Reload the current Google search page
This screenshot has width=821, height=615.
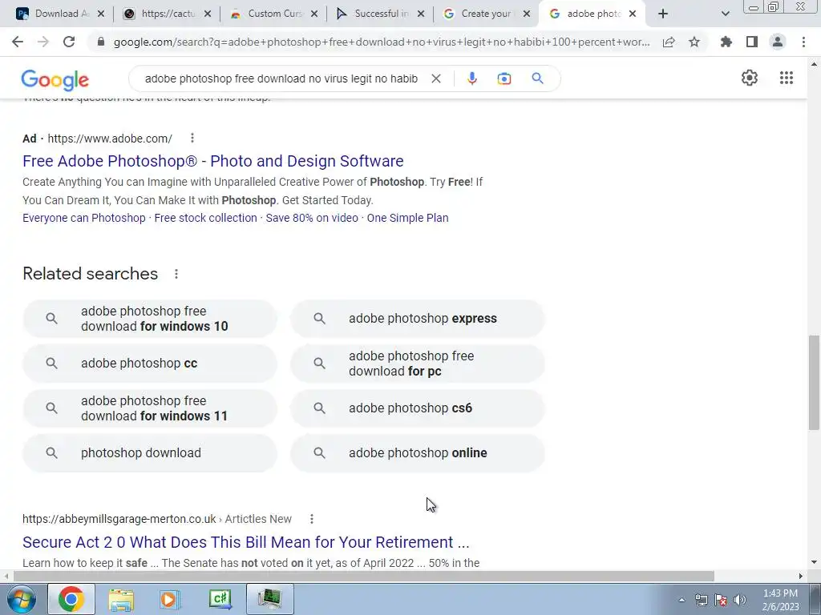69,42
